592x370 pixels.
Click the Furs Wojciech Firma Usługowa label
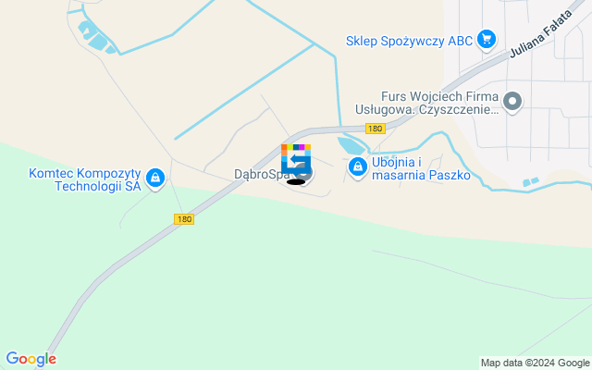click(426, 103)
